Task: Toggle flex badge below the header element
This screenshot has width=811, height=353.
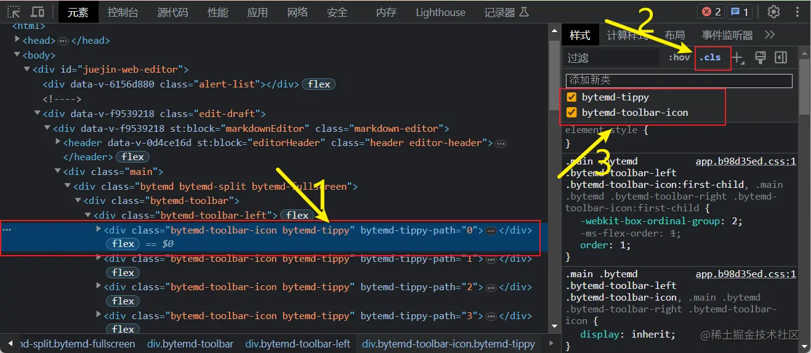Action: pos(132,157)
